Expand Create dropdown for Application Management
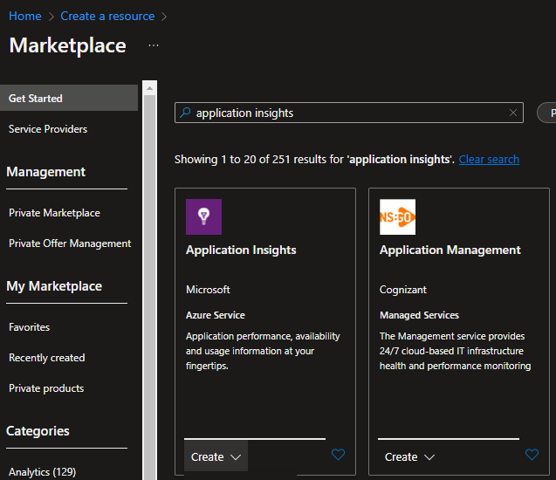556x480 pixels. point(409,456)
